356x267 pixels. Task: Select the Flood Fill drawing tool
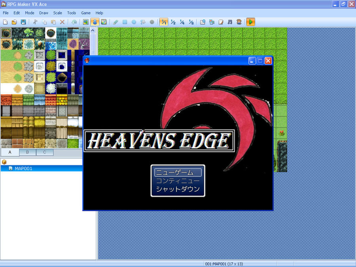pos(142,22)
